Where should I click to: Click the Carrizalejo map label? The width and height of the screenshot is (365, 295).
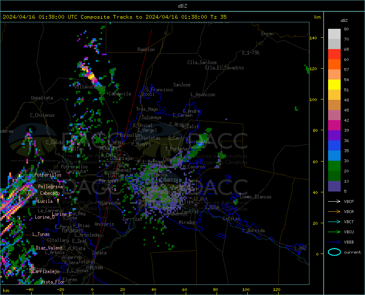point(46,271)
